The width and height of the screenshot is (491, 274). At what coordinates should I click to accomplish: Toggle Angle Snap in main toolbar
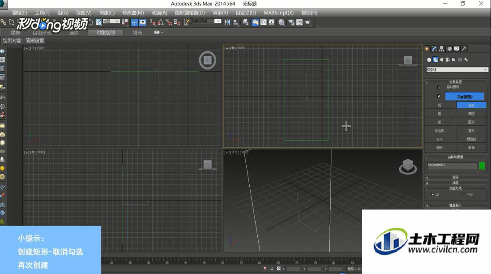coord(161,22)
